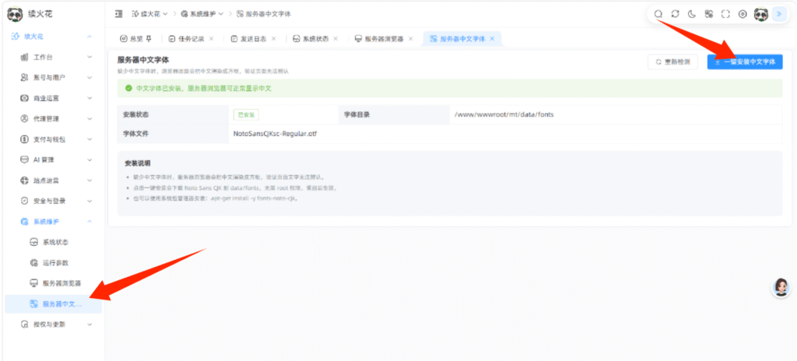
Task: Click the pin icon on 总览 tab
Action: (149, 39)
